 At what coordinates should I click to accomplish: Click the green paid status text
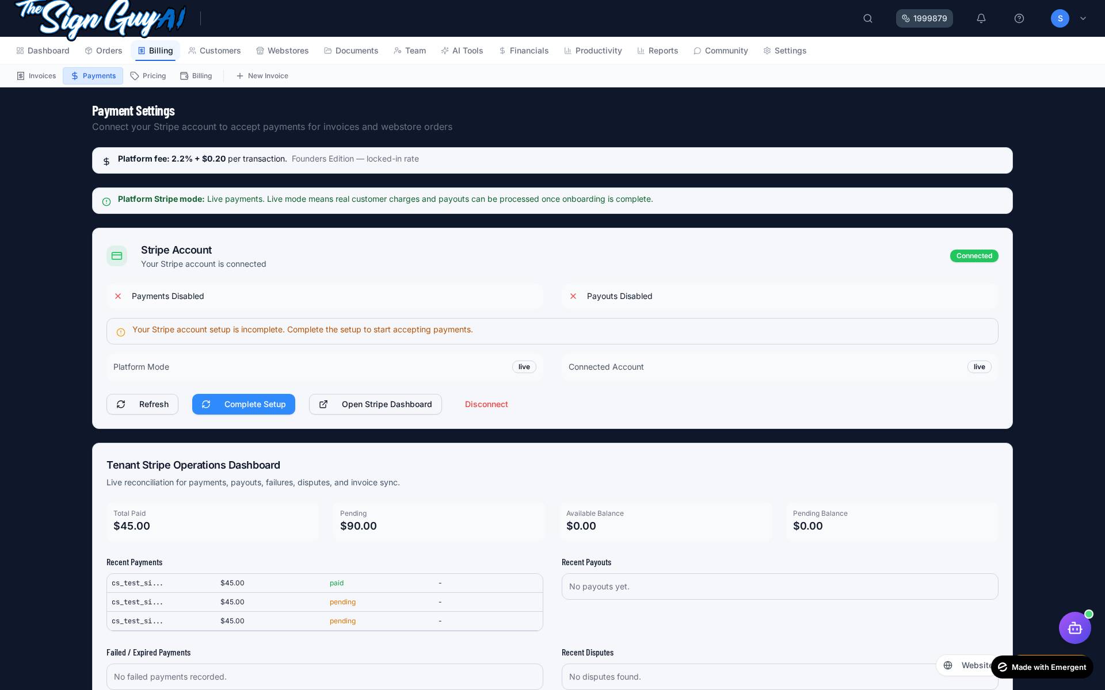[x=337, y=583]
